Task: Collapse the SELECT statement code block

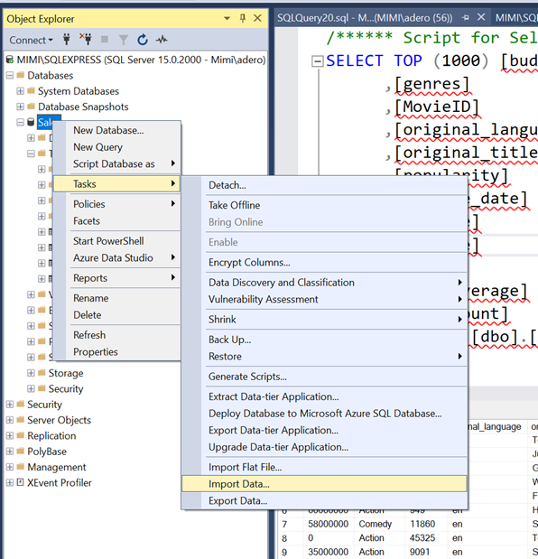Action: coord(317,61)
